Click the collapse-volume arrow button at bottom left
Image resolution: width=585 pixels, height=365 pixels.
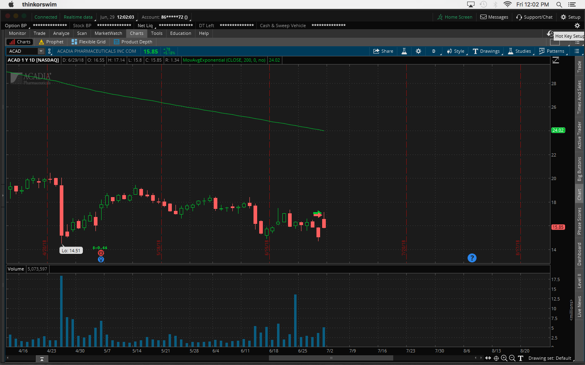[42, 359]
